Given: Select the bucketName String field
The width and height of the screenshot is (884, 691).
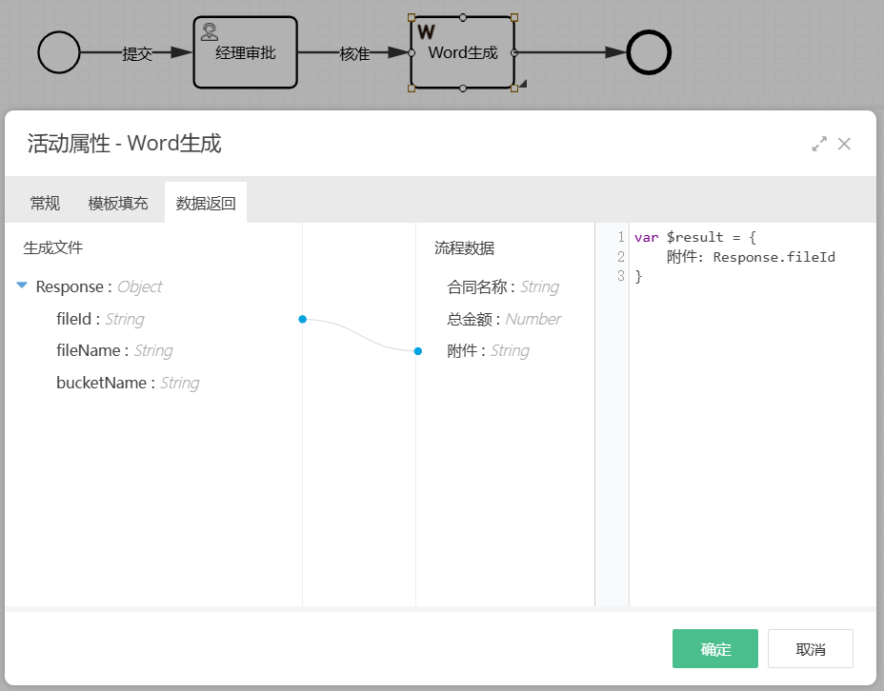Looking at the screenshot, I should (x=127, y=383).
